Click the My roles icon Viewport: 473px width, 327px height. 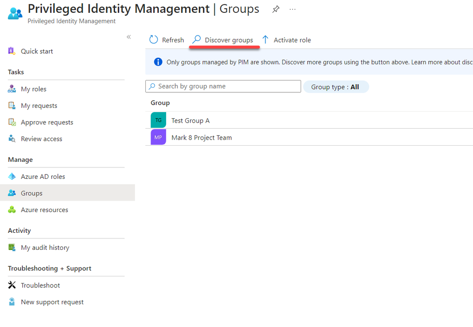click(x=12, y=89)
